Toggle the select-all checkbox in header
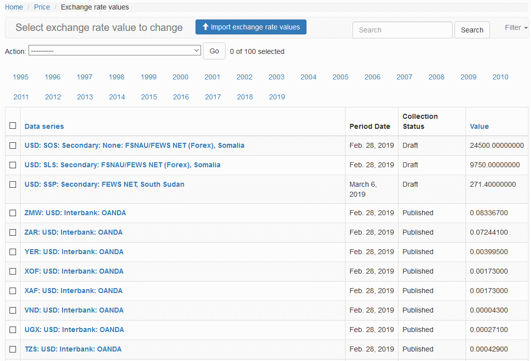Image resolution: width=531 pixels, height=361 pixels. [x=13, y=126]
